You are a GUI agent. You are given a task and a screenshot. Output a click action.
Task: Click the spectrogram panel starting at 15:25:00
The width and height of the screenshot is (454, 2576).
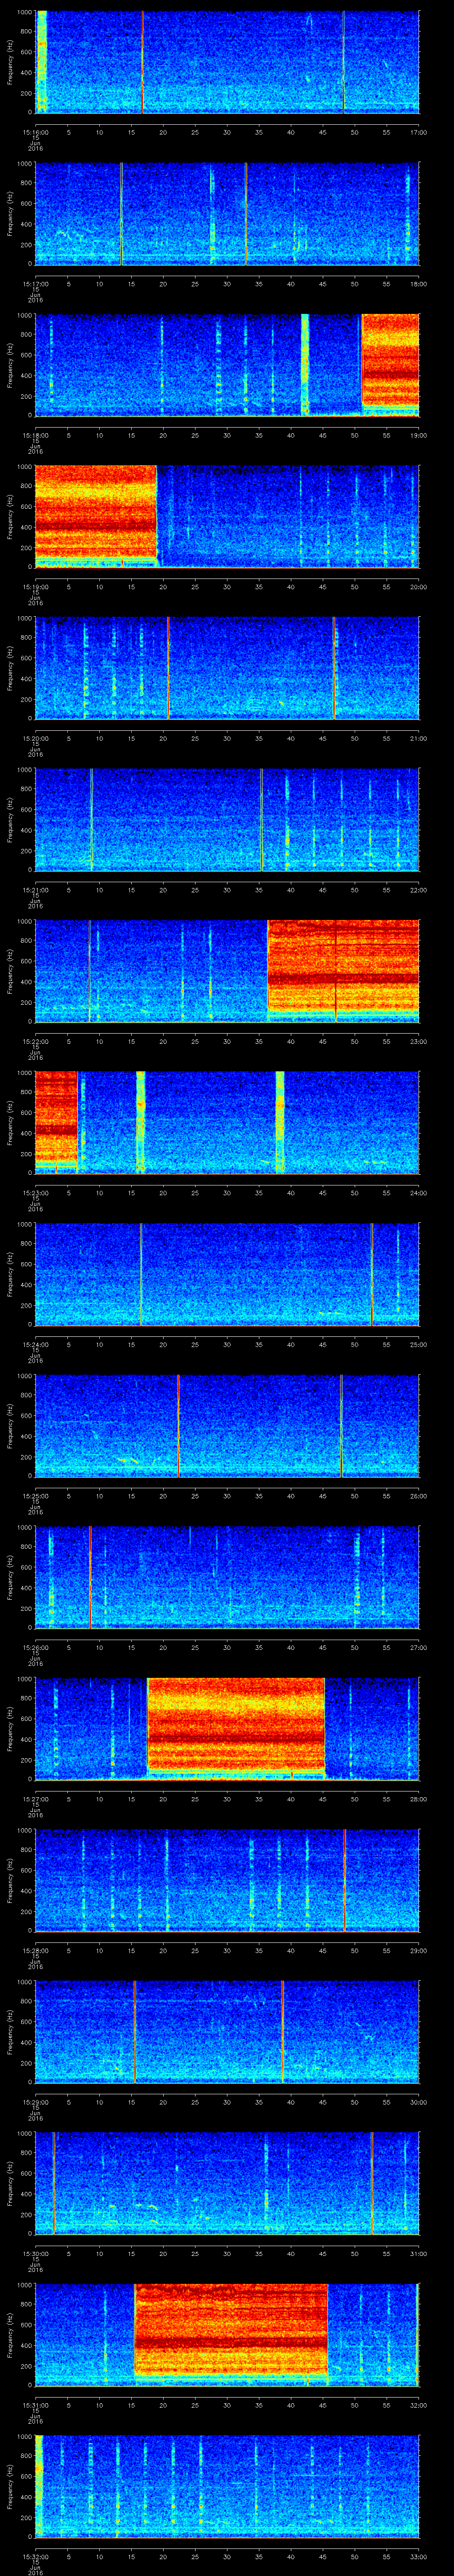click(x=227, y=1426)
